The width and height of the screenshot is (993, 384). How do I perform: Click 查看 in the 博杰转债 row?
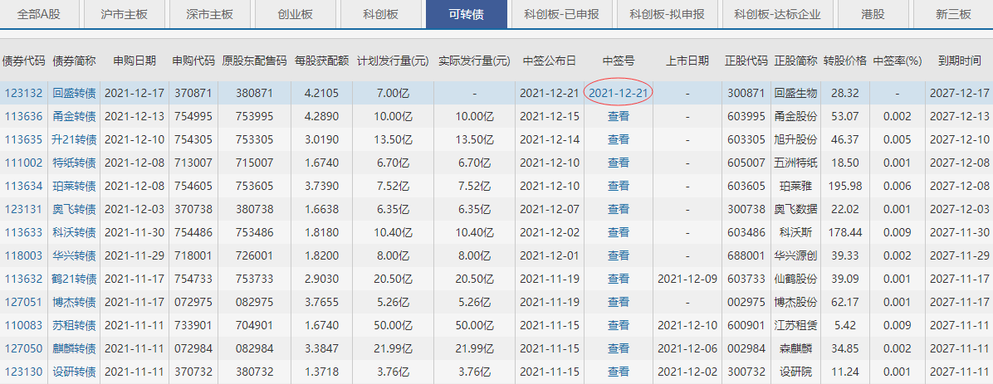(618, 301)
